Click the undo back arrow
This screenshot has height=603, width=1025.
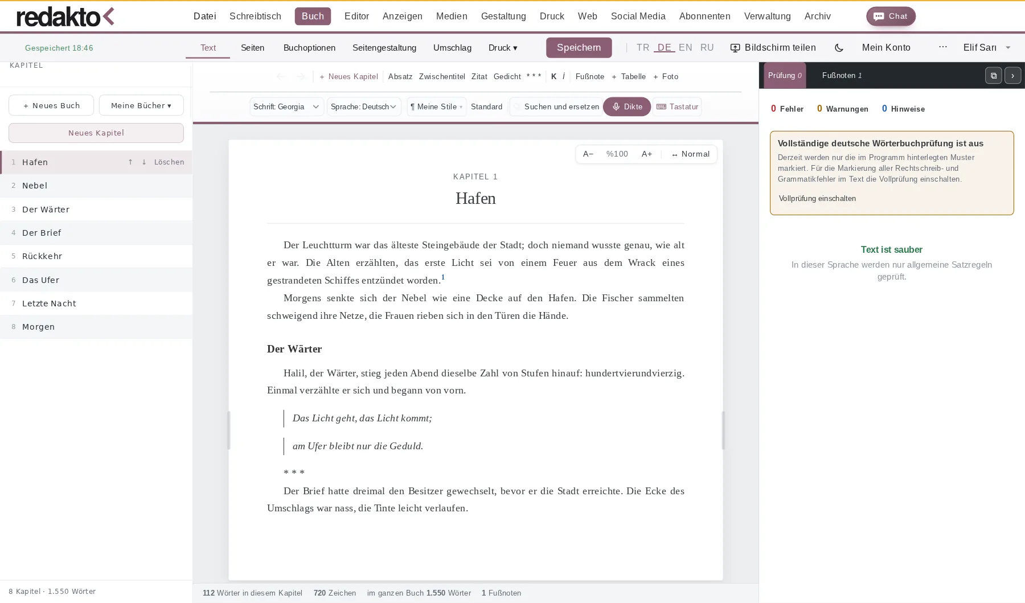281,76
